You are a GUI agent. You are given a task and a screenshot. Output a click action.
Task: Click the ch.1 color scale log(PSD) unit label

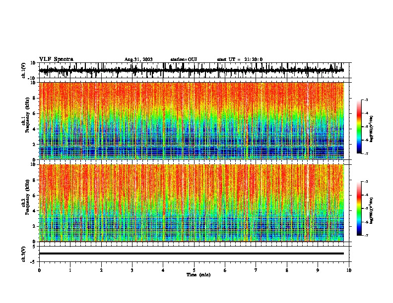click(372, 129)
